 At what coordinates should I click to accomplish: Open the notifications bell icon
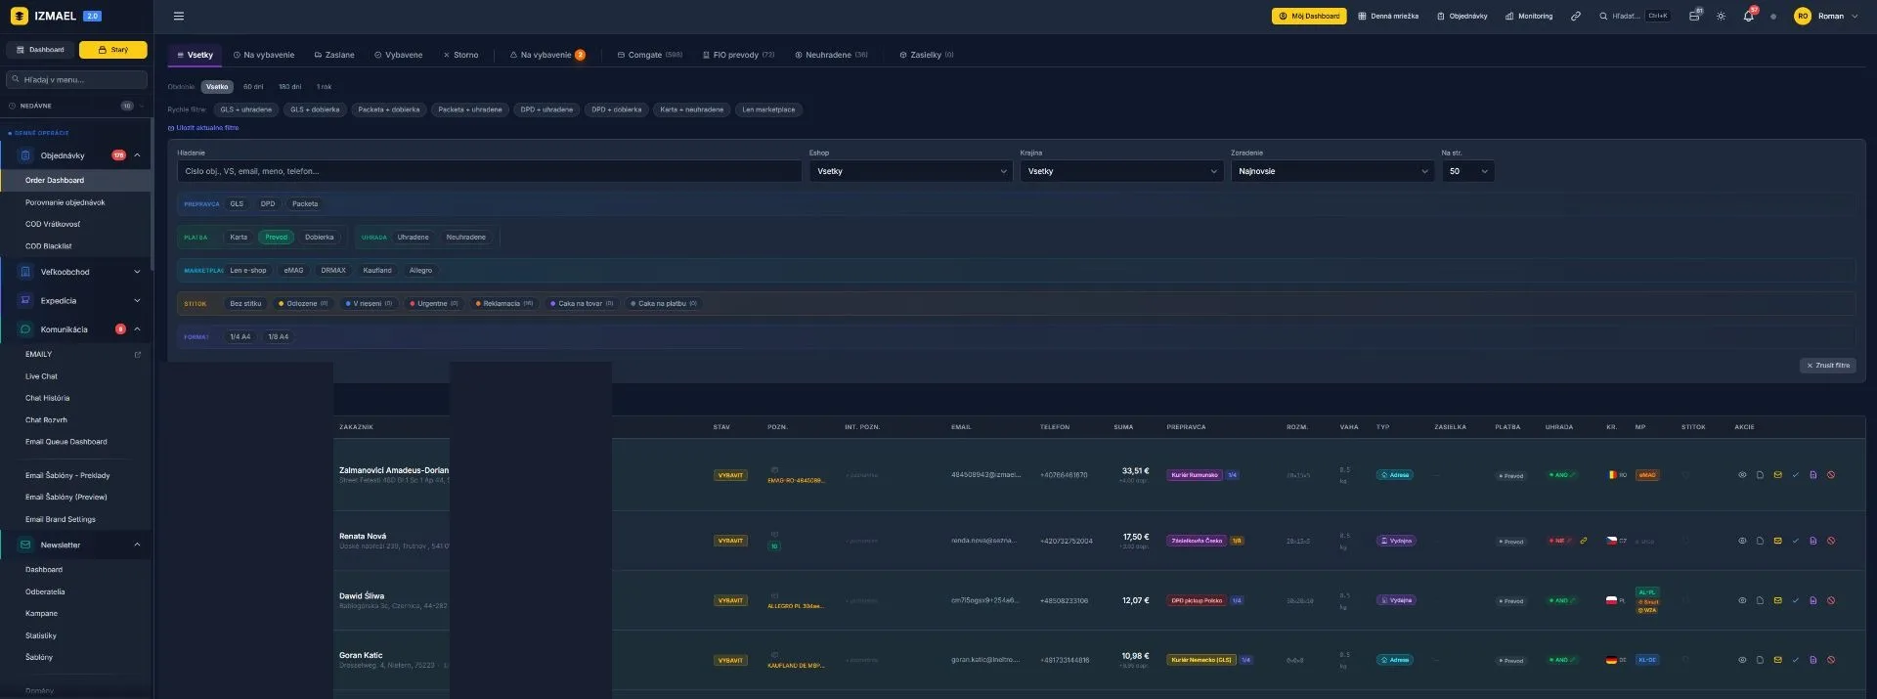(x=1748, y=17)
